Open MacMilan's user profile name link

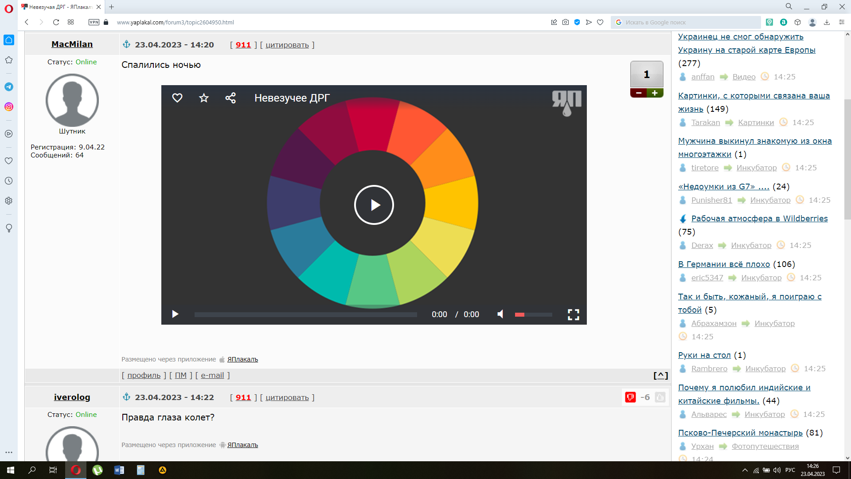tap(72, 44)
